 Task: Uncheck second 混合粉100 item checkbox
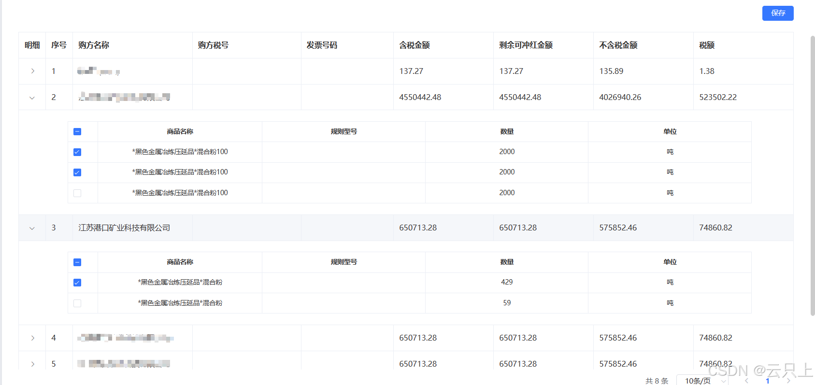coord(77,172)
